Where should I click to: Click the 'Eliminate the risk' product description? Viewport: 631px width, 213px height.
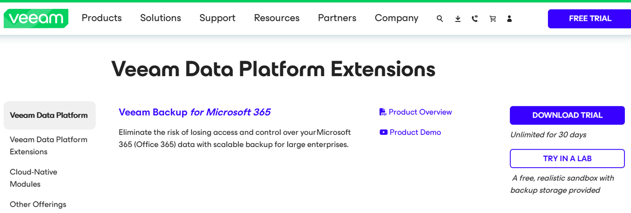[x=234, y=139]
